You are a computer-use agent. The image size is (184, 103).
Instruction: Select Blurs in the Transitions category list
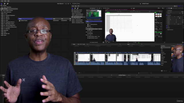pos(162,51)
